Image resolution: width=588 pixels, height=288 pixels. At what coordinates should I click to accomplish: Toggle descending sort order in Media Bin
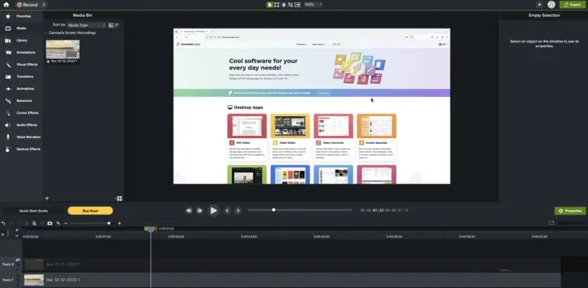117,25
